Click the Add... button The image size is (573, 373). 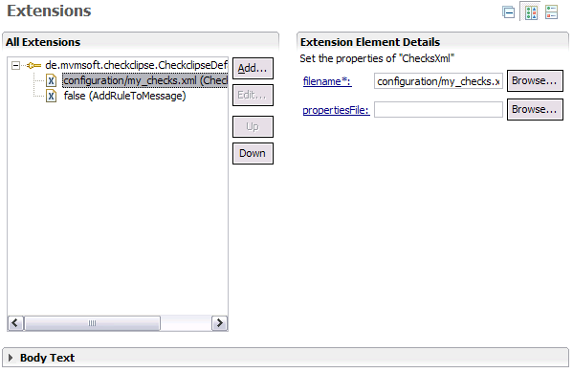click(253, 68)
